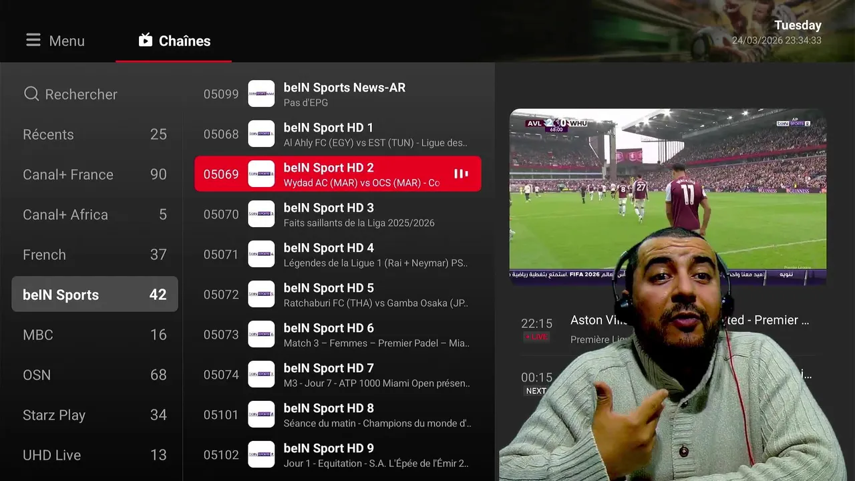Click beIN Sport HD 8 channel logo
Screen dimensions: 855x481
[261, 415]
